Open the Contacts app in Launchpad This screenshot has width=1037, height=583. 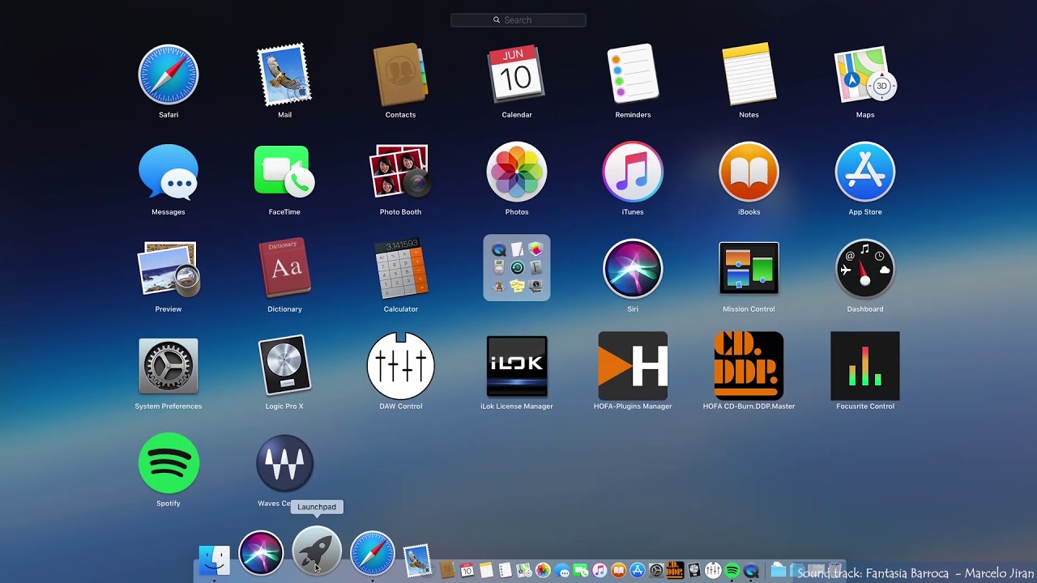tap(400, 74)
